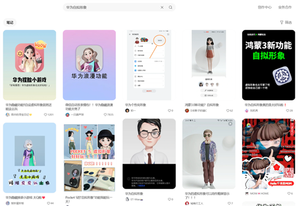
Task: Like the 华为捏脸小游戏 post heart 1201
Action: point(45,114)
